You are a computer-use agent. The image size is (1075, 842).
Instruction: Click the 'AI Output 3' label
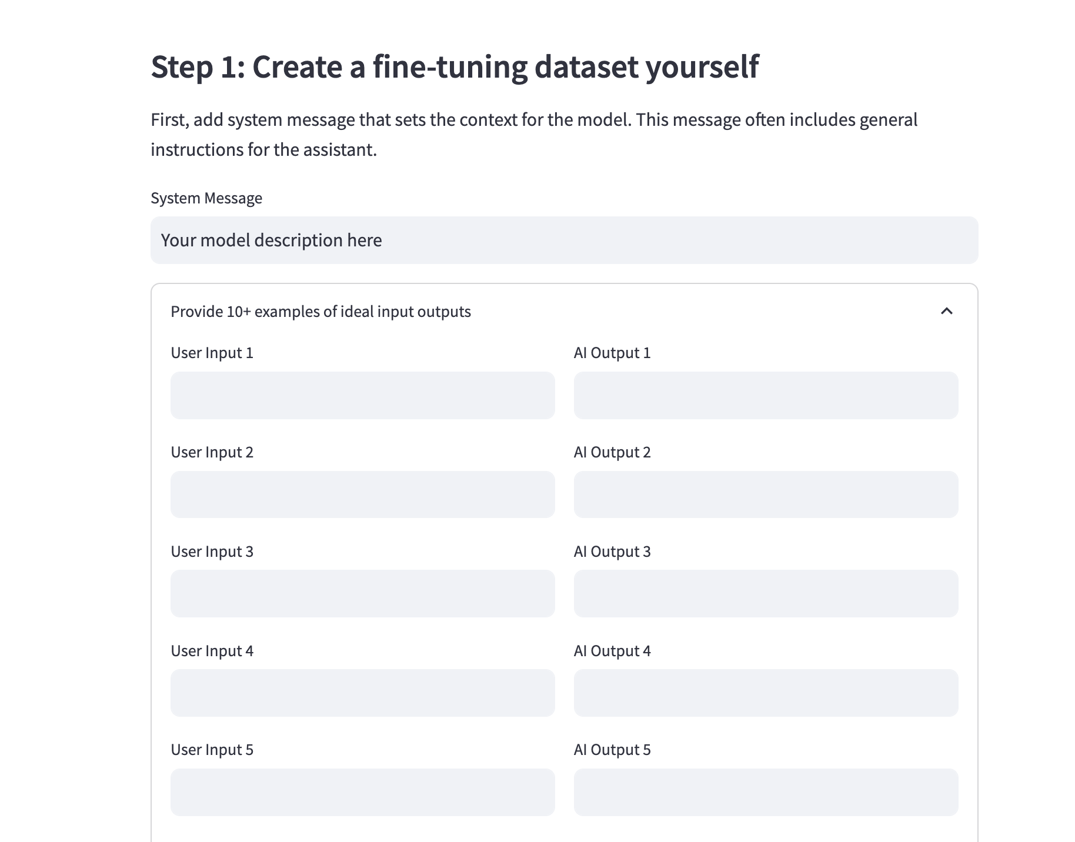(612, 552)
